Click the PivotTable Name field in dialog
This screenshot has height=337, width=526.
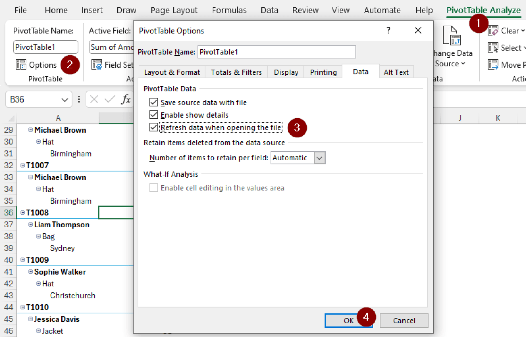[x=276, y=52]
